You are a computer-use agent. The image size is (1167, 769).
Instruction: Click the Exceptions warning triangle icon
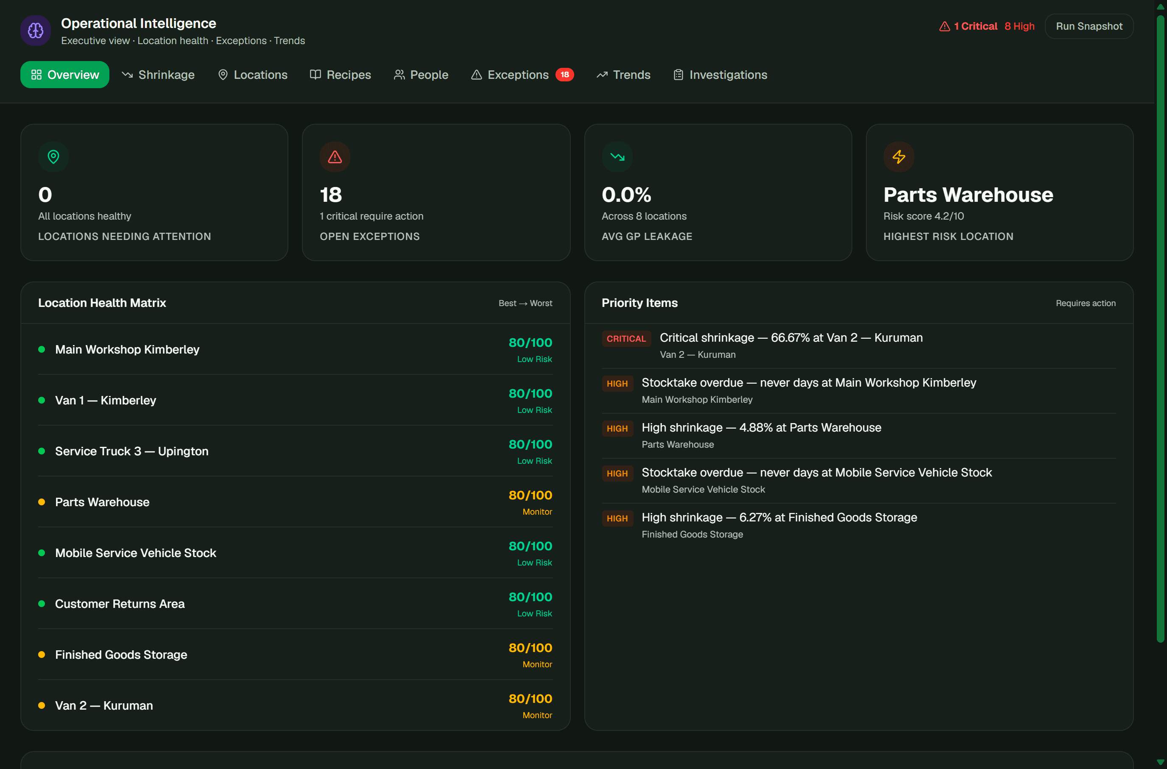pos(476,75)
